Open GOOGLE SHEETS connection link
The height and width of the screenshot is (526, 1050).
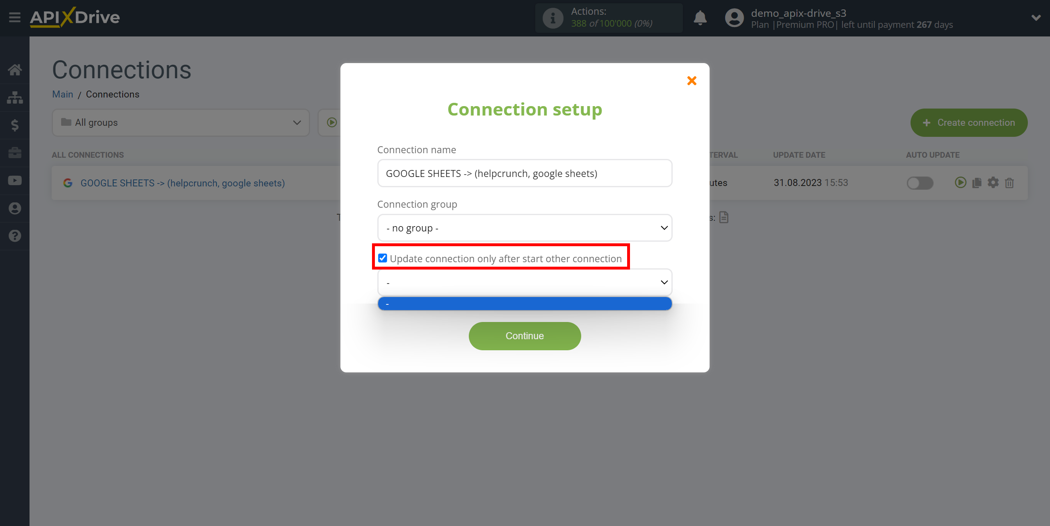click(x=182, y=182)
